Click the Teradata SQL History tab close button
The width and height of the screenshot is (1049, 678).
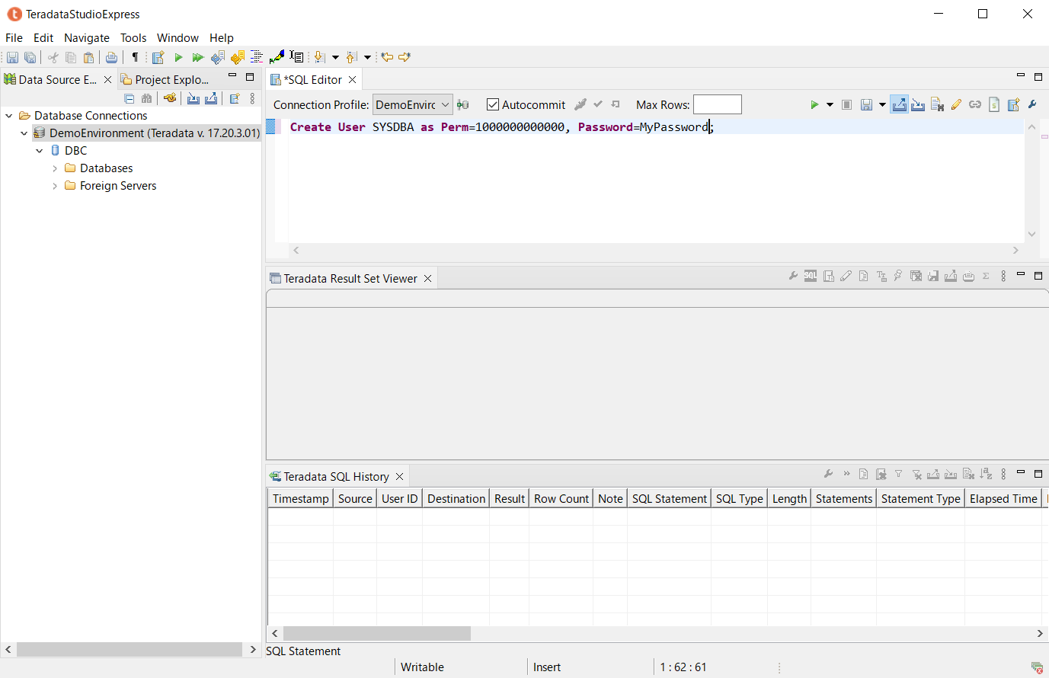(x=400, y=476)
